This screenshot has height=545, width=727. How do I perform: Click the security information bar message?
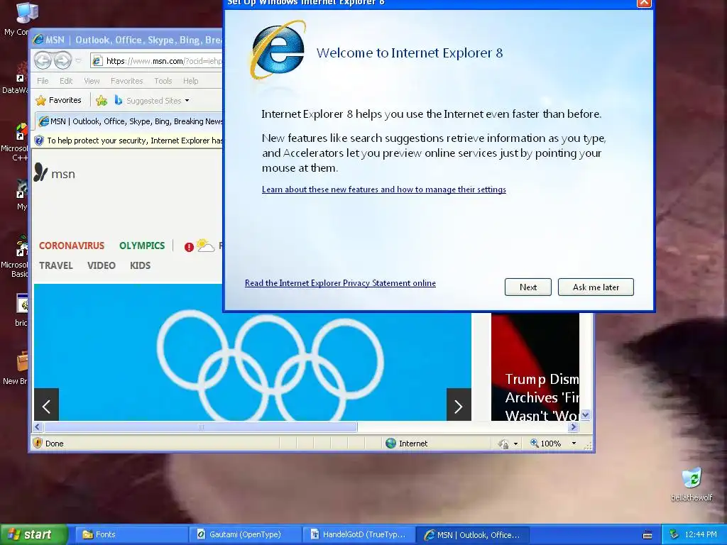coord(129,141)
